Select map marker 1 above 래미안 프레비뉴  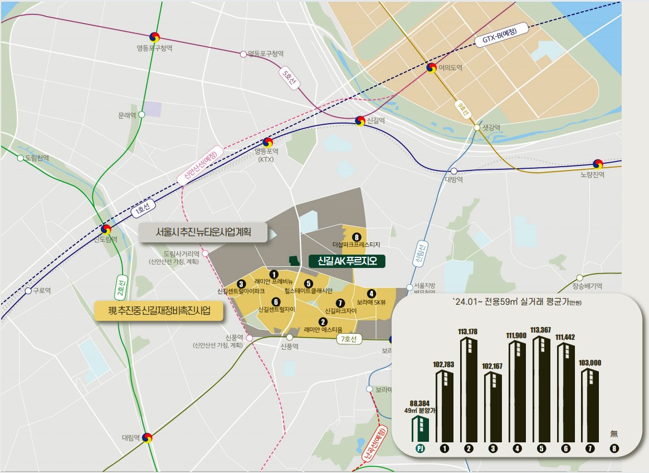[x=273, y=274]
